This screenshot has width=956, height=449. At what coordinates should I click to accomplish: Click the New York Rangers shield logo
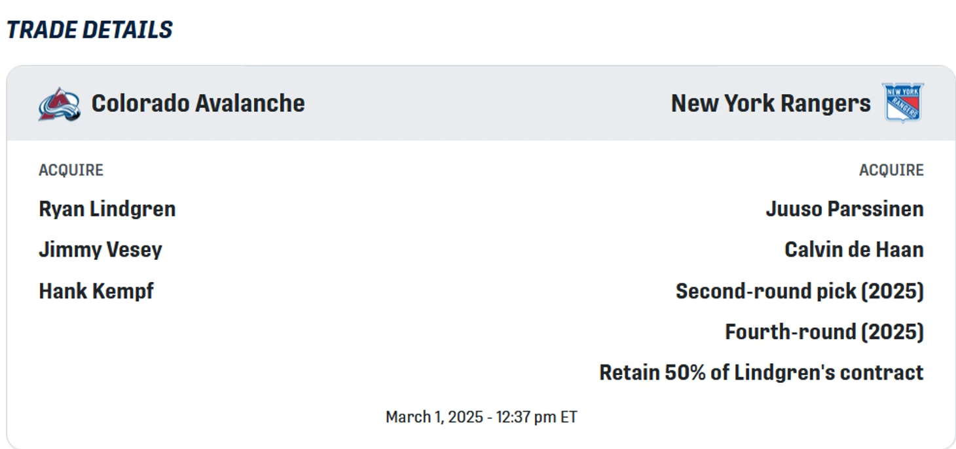pyautogui.click(x=903, y=103)
